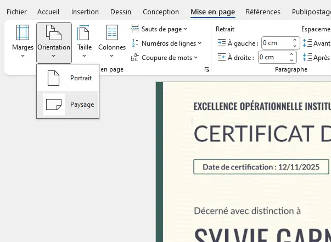This screenshot has width=331, height=242.
Task: Switch to the Publipostage tab
Action: 311,12
